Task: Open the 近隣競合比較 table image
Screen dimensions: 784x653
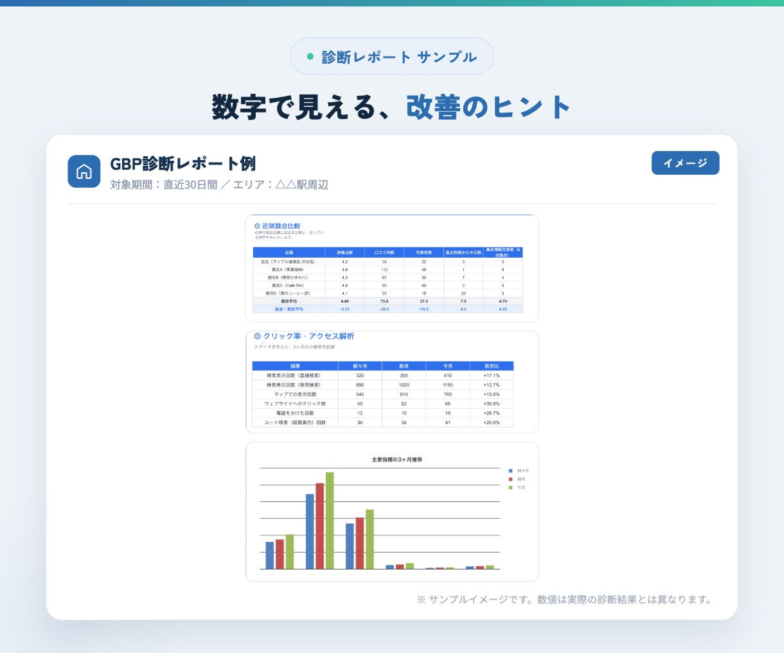Action: [392, 268]
